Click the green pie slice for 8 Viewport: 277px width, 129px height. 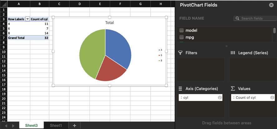pos(89,53)
